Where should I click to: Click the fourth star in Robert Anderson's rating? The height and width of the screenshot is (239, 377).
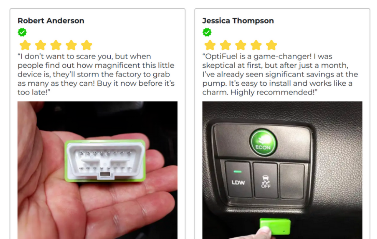71,45
